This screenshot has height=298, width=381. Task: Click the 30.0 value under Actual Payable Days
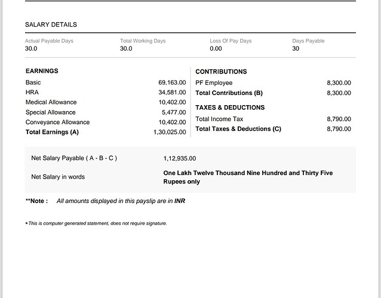pos(31,48)
